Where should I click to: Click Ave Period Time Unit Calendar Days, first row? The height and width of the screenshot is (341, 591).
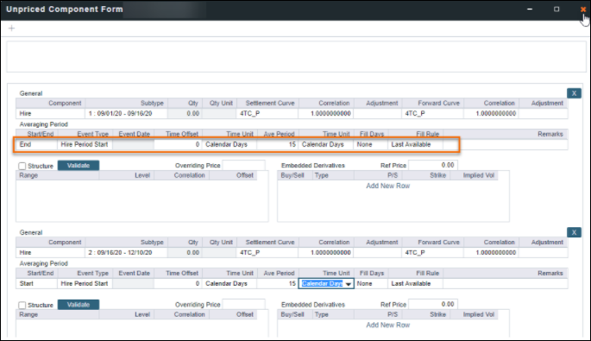pos(326,144)
